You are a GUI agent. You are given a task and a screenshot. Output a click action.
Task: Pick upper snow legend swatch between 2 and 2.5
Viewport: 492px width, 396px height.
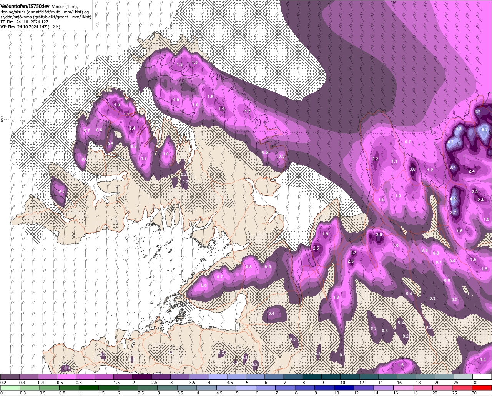point(141,377)
